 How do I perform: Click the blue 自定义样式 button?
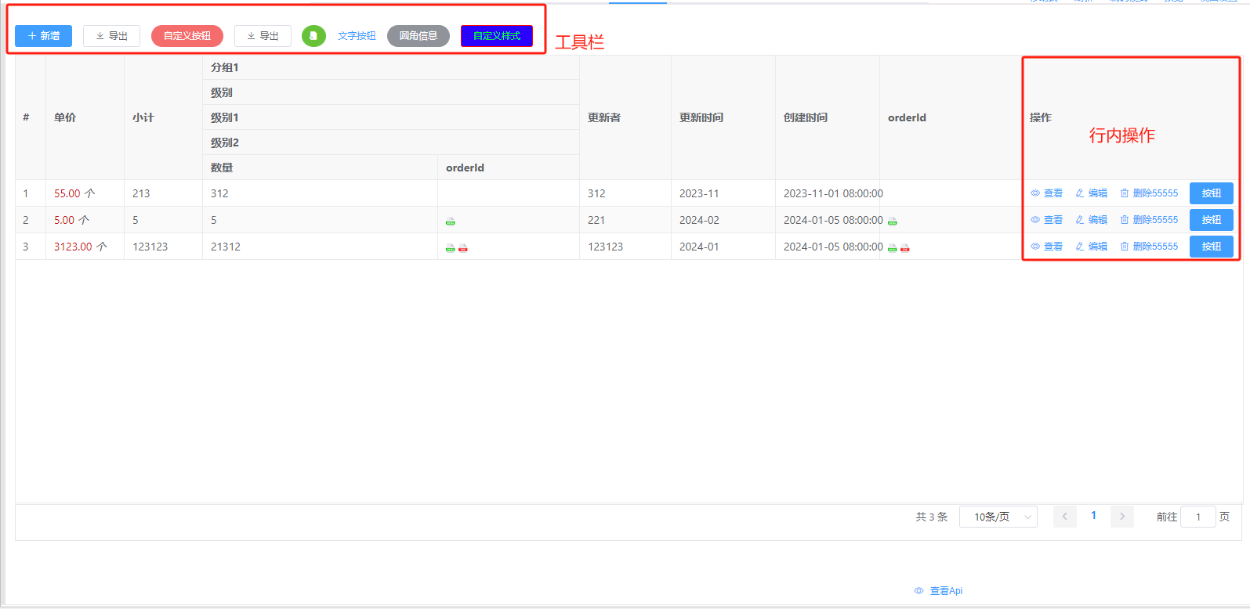(x=496, y=36)
